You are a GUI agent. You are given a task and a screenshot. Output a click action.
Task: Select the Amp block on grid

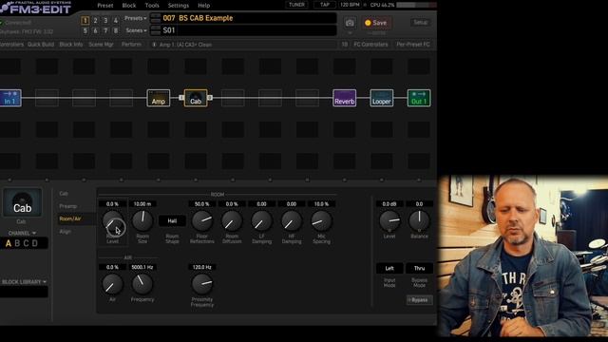click(x=159, y=98)
